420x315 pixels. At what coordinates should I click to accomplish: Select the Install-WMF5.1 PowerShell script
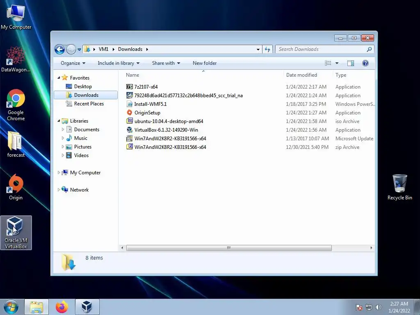point(150,104)
